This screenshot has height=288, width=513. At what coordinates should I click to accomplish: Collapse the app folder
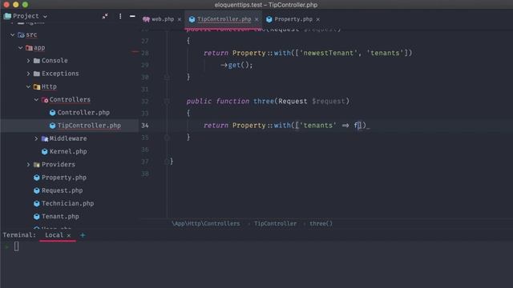coord(20,48)
